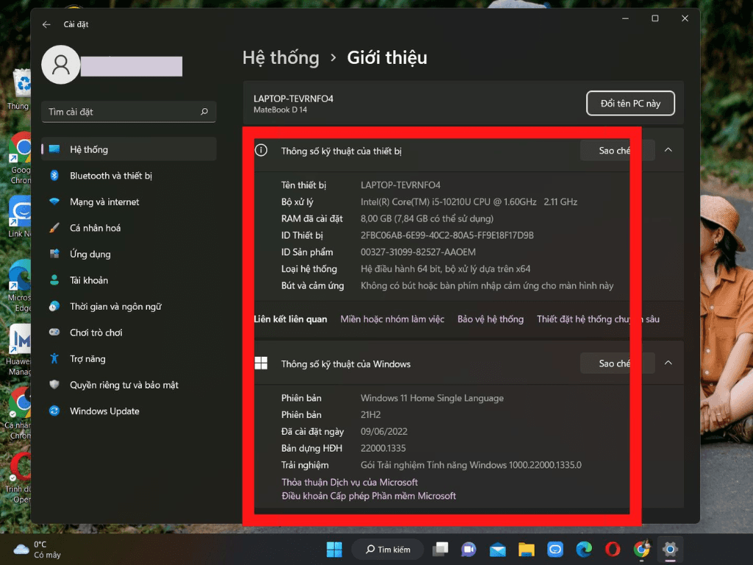Click the back arrow in Settings header

(46, 24)
